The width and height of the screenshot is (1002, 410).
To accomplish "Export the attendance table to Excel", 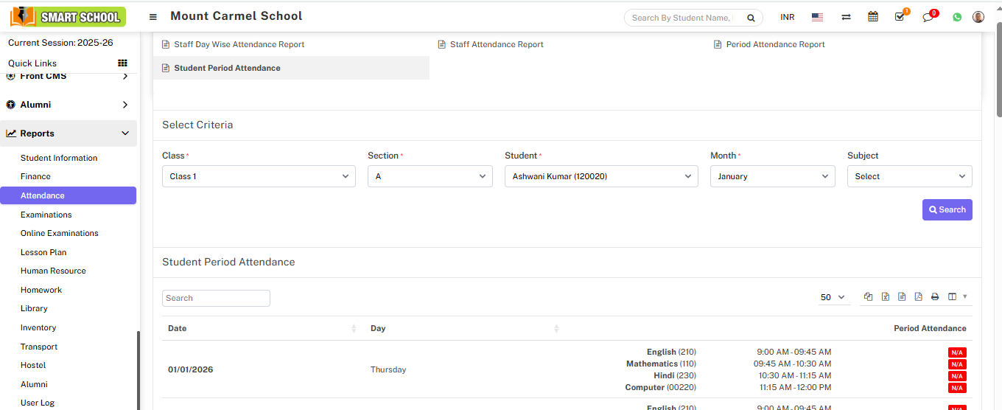I will (885, 297).
